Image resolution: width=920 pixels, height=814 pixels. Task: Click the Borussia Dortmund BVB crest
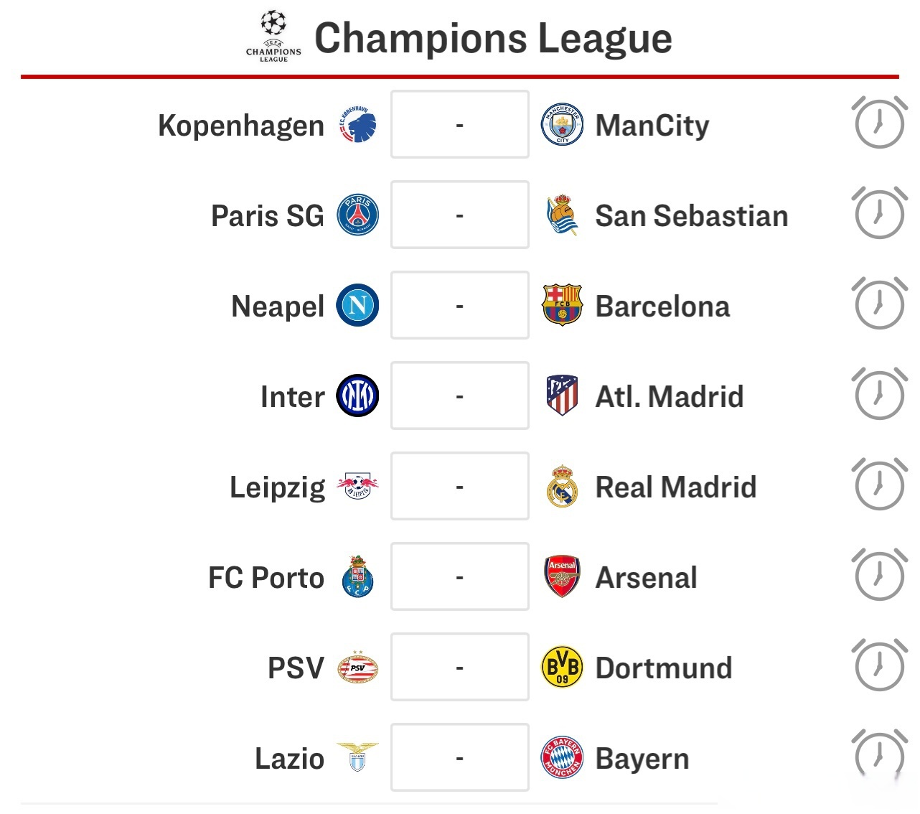pos(562,667)
